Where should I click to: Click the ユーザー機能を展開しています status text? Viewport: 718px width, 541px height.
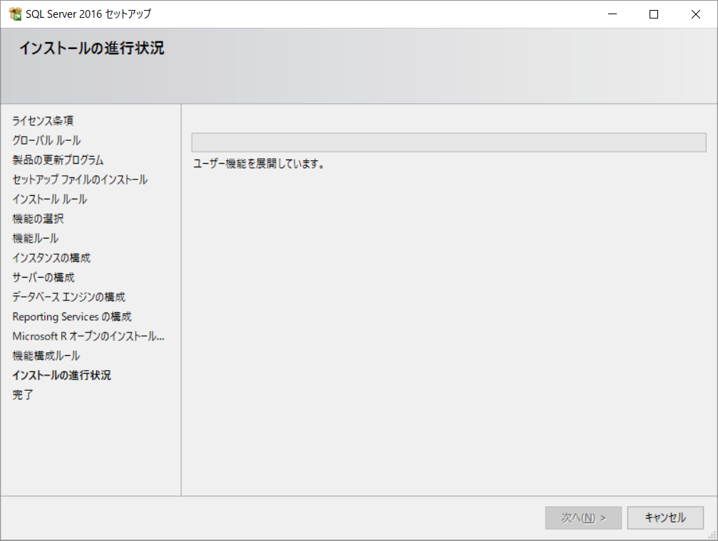(259, 164)
